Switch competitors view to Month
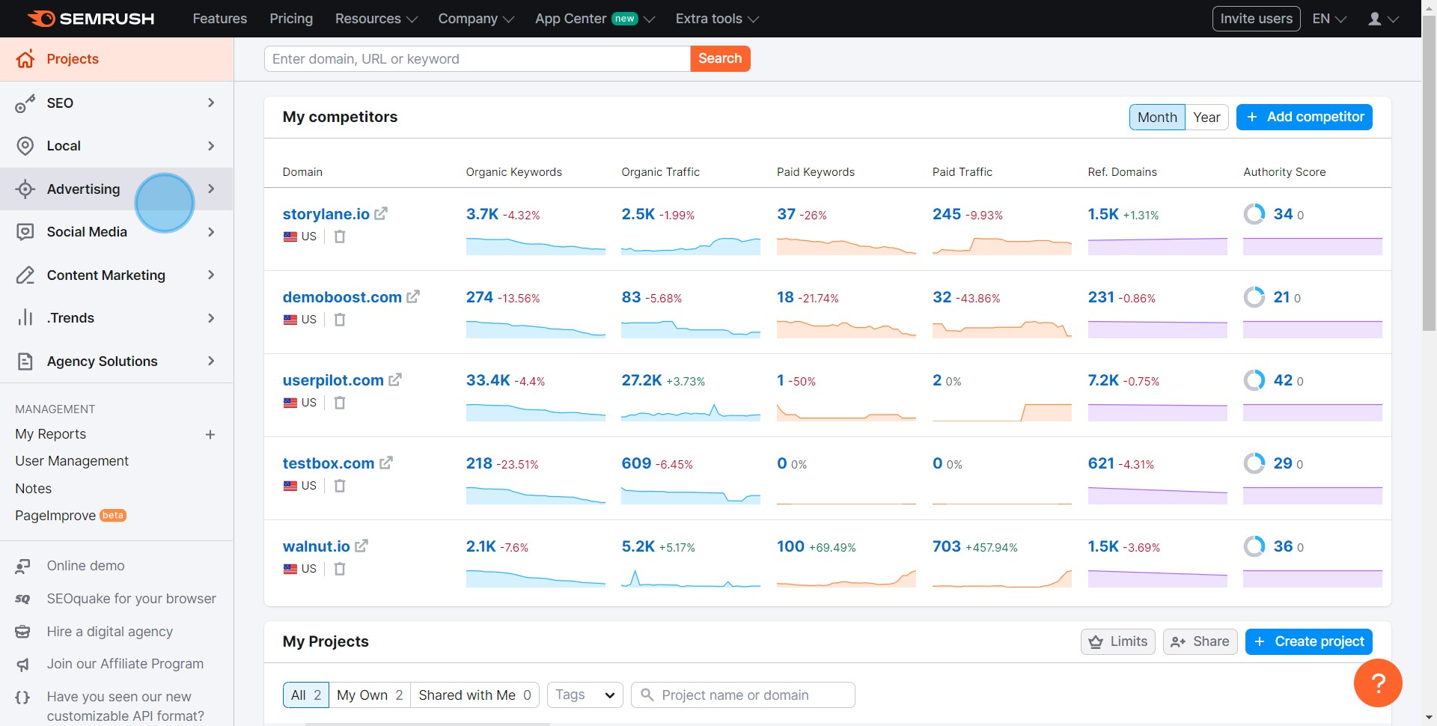This screenshot has height=726, width=1437. point(1157,118)
